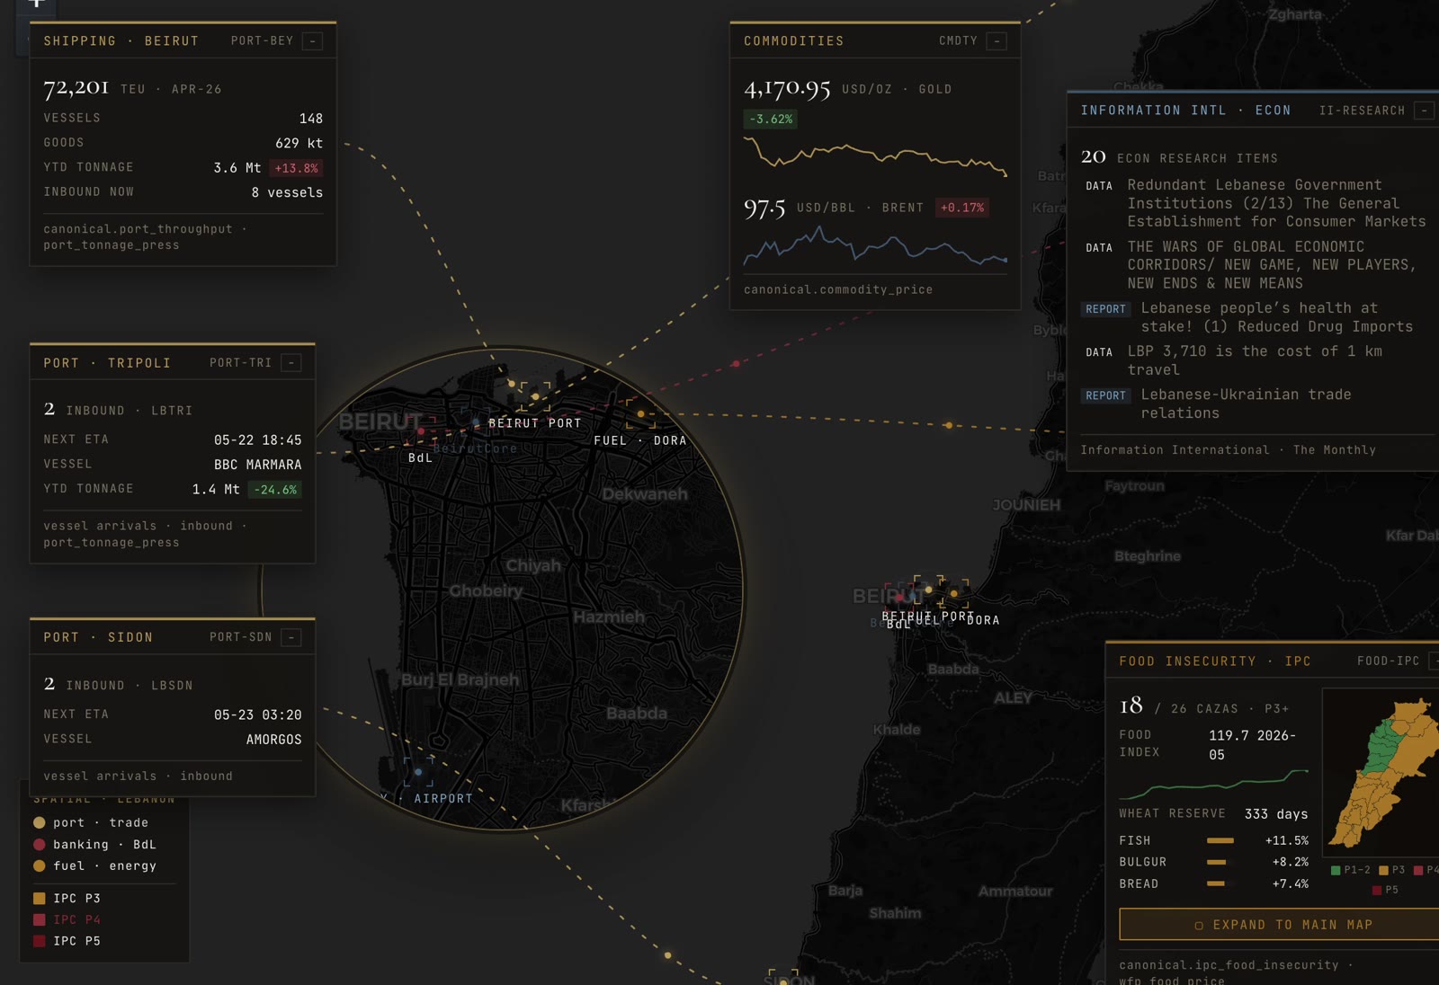1439x985 pixels.
Task: Select the BdL banking marker in the lens
Action: tap(421, 431)
